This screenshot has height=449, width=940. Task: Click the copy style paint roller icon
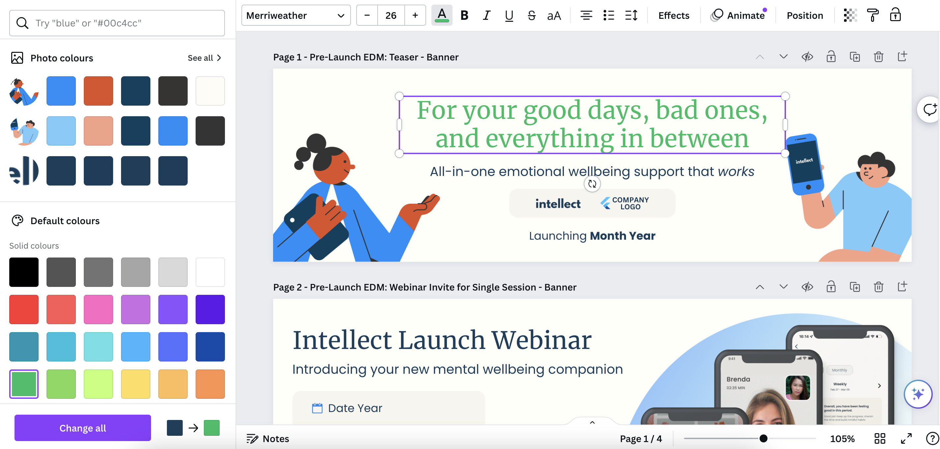click(x=872, y=15)
